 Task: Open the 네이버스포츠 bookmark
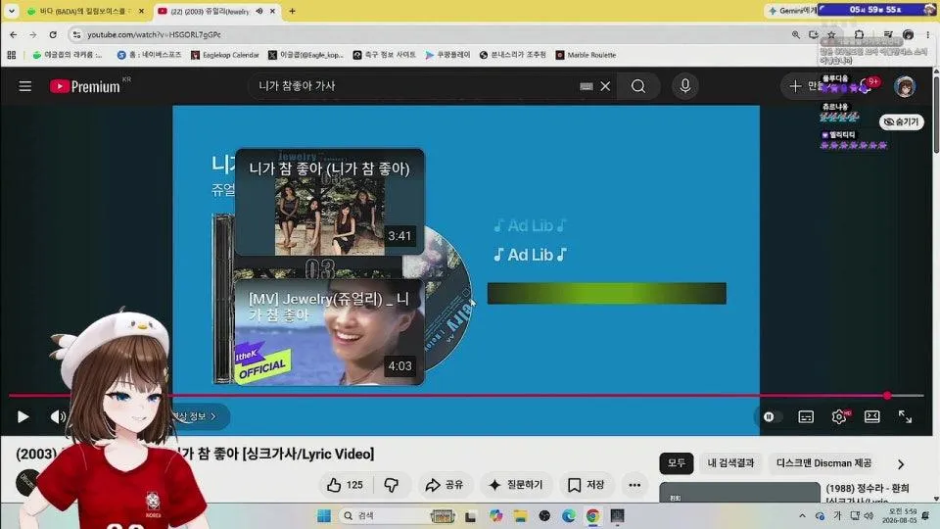coord(149,55)
